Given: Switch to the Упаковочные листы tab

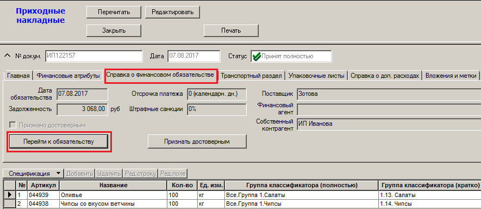Looking at the screenshot, I should click(x=316, y=76).
